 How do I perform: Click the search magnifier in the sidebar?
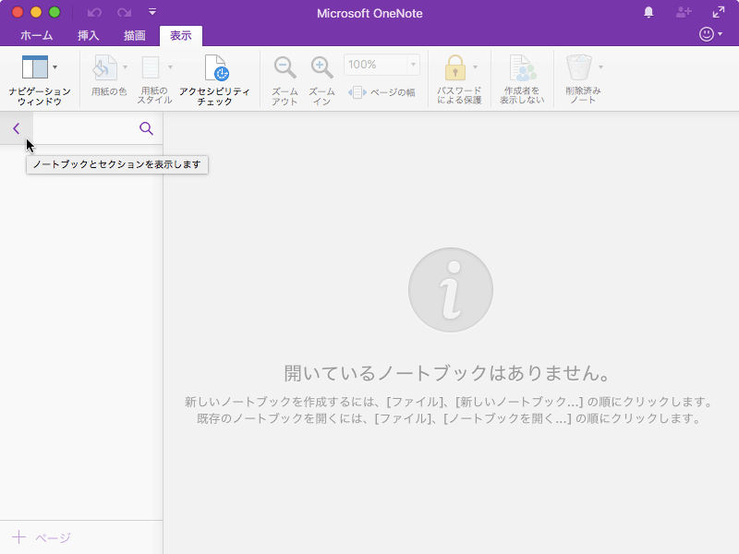point(146,128)
